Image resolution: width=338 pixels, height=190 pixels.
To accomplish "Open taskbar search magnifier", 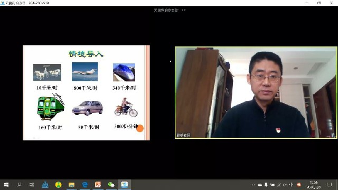I will pyautogui.click(x=19, y=185).
